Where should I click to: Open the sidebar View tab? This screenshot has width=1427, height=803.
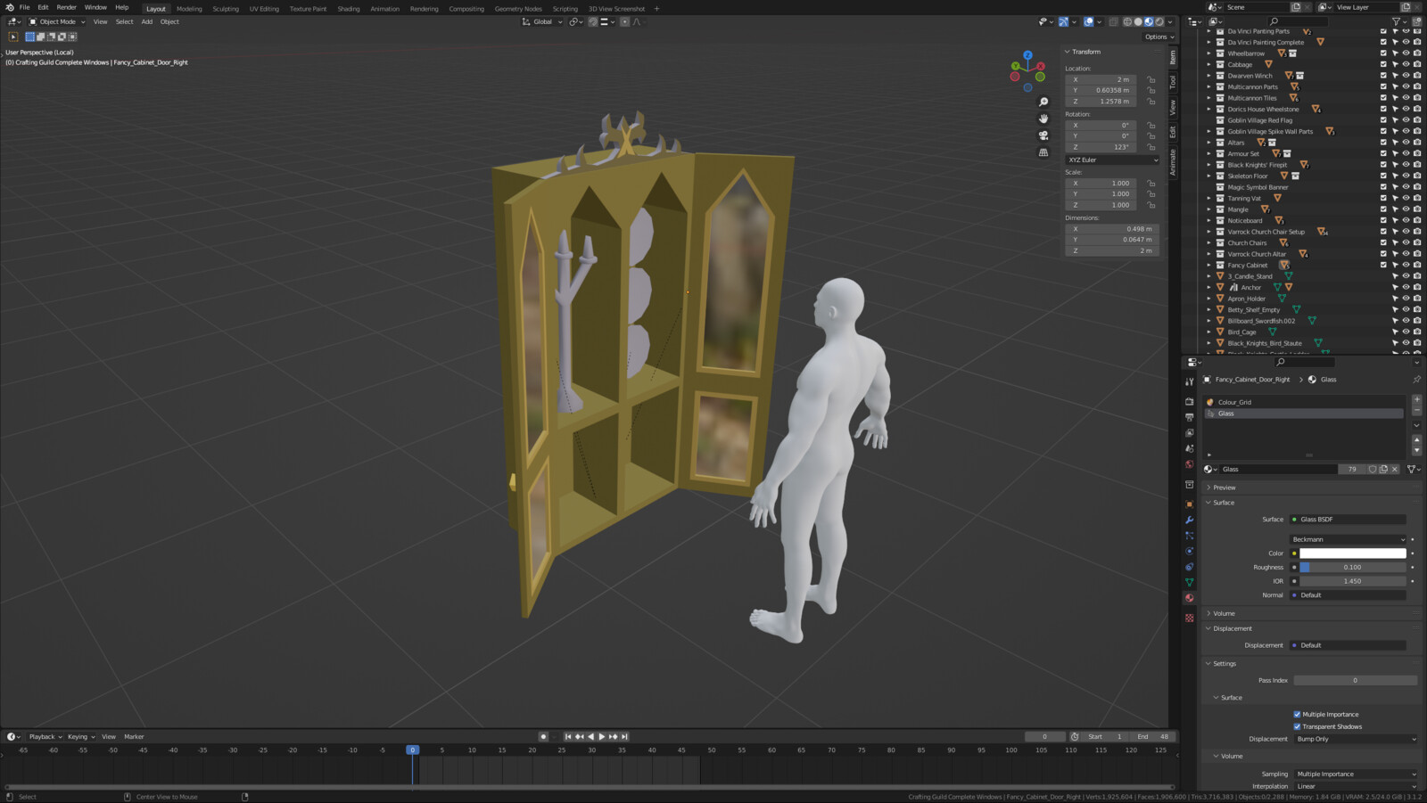point(1173,107)
